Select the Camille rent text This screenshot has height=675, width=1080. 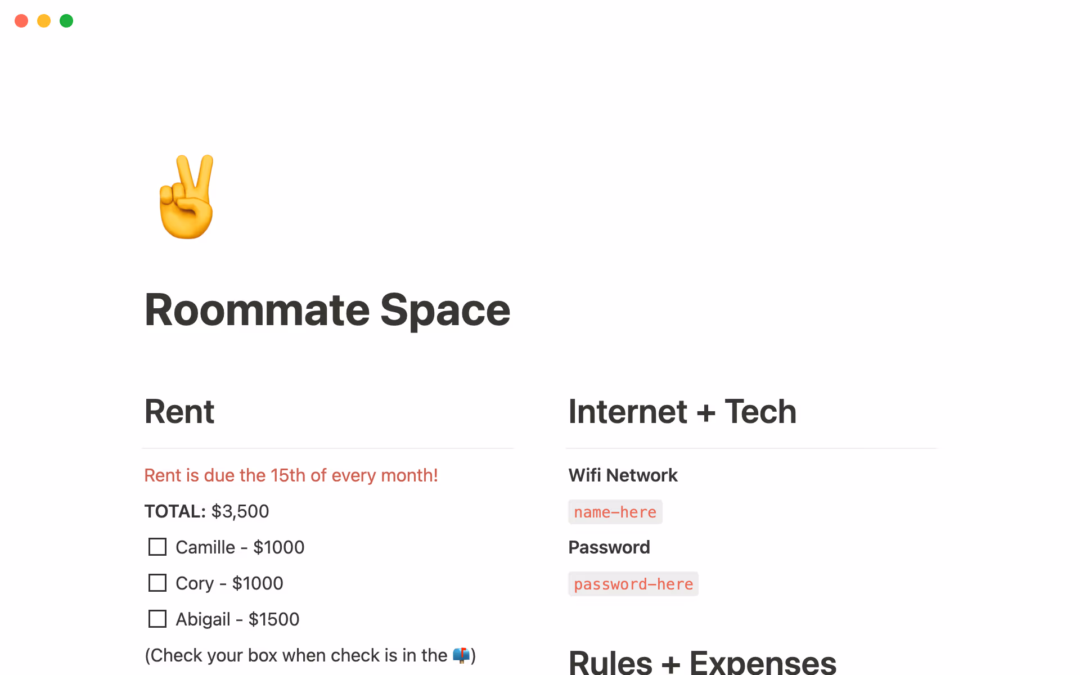(x=240, y=547)
